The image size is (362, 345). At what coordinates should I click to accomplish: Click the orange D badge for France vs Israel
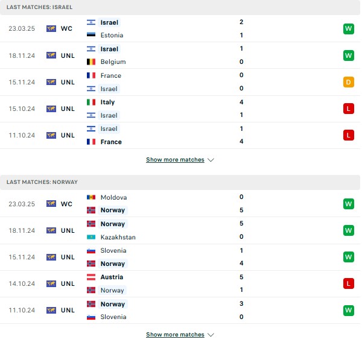tap(348, 82)
